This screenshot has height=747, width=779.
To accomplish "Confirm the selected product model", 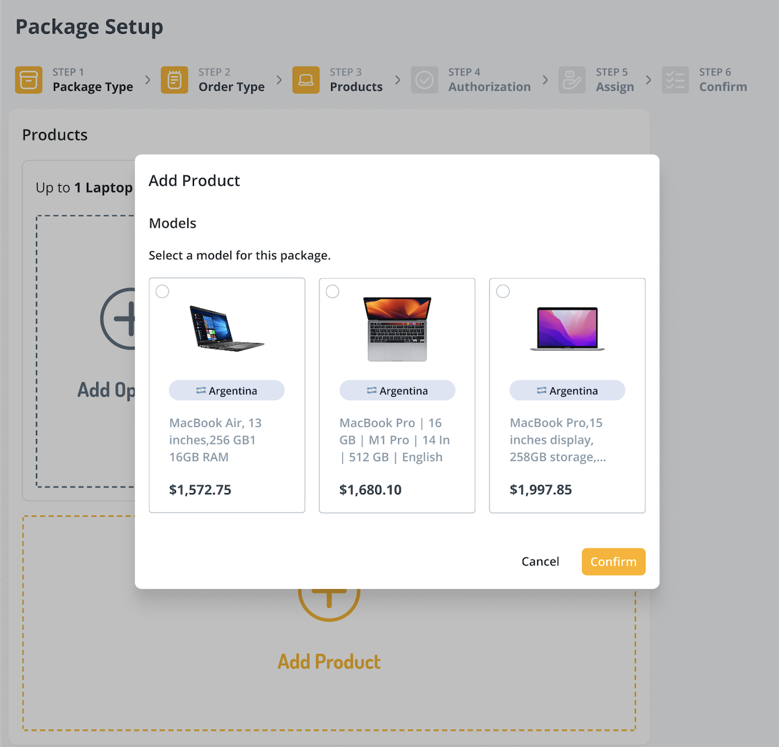I will pos(613,561).
